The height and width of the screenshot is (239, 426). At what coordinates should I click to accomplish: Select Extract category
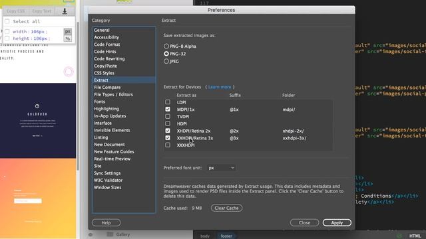pyautogui.click(x=124, y=80)
